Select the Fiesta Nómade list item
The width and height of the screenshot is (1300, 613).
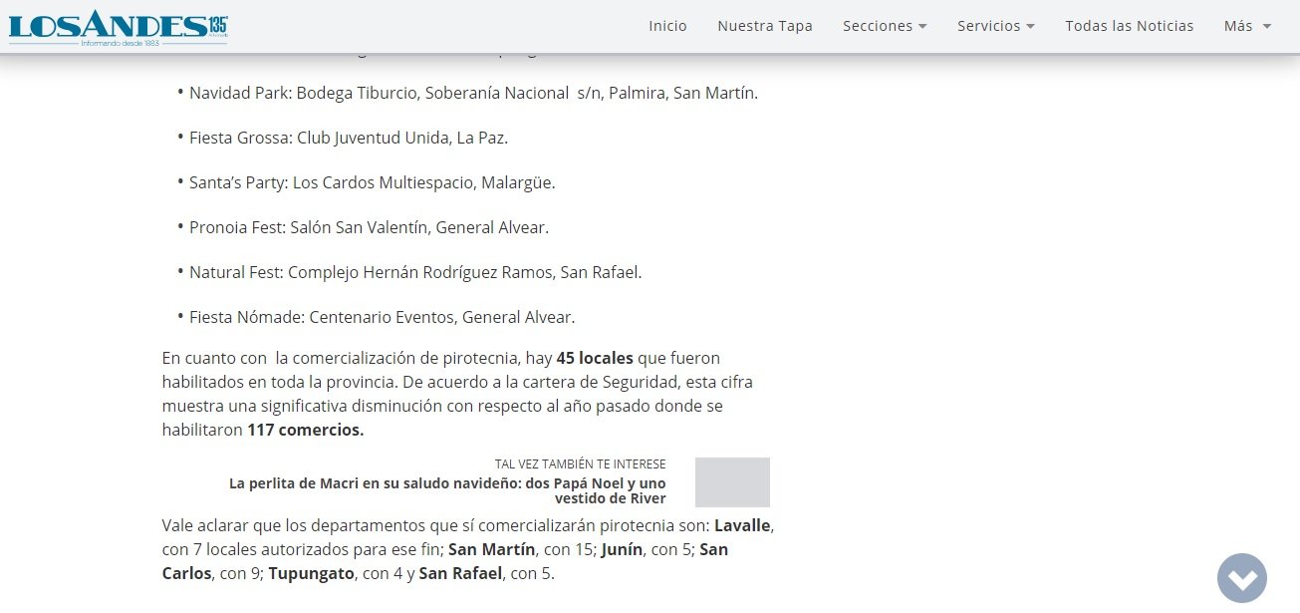[382, 317]
